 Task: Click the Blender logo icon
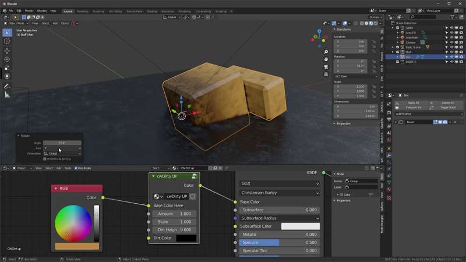(5, 10)
